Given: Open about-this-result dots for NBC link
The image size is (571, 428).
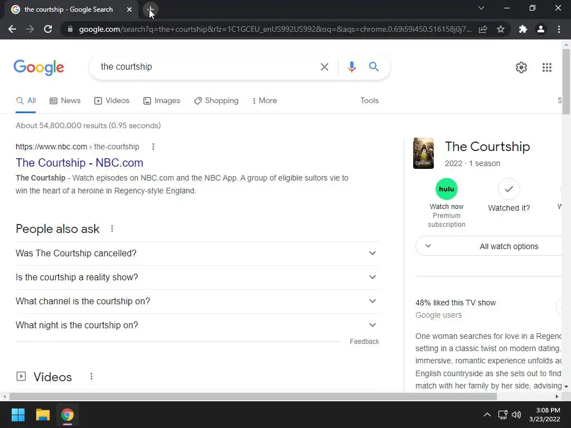Looking at the screenshot, I should [153, 147].
